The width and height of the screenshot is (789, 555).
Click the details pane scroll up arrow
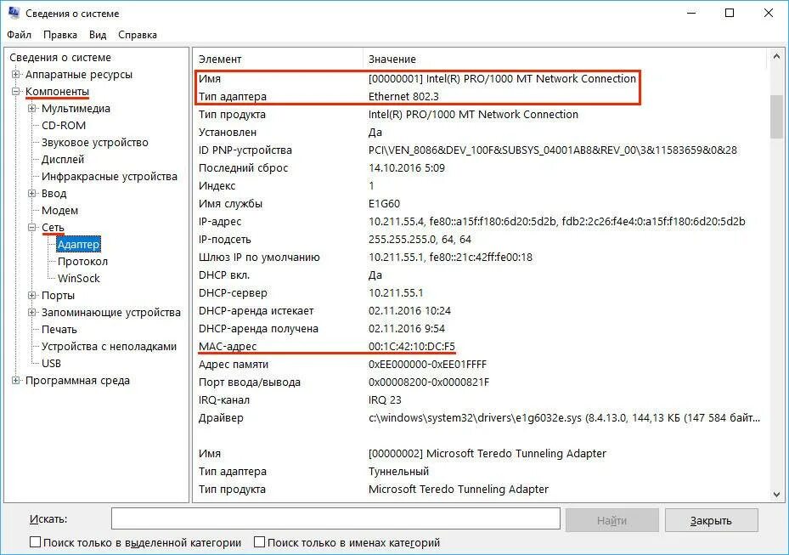point(776,58)
